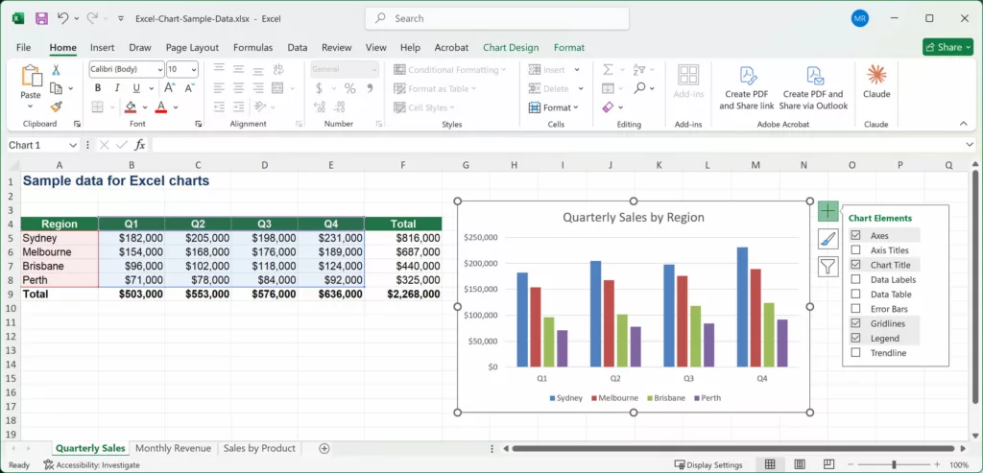
Task: Decrease the font size
Action: pyautogui.click(x=189, y=88)
